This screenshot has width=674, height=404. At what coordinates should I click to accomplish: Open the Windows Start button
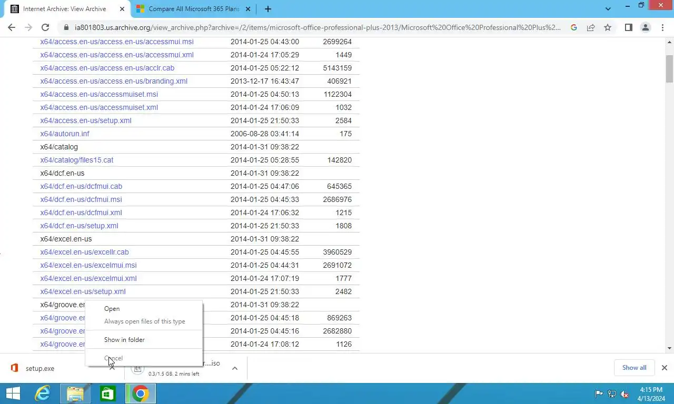click(13, 393)
